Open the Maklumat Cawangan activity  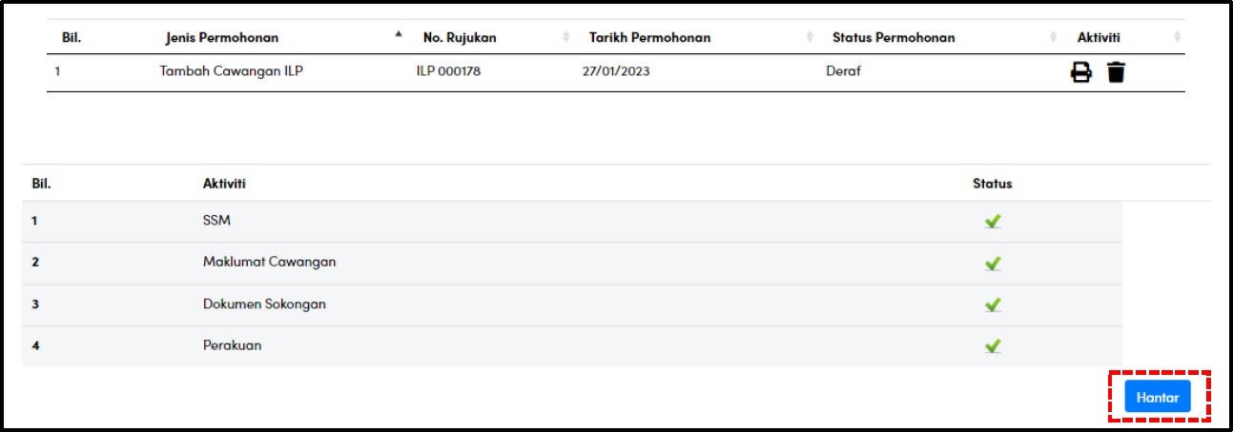click(572, 263)
